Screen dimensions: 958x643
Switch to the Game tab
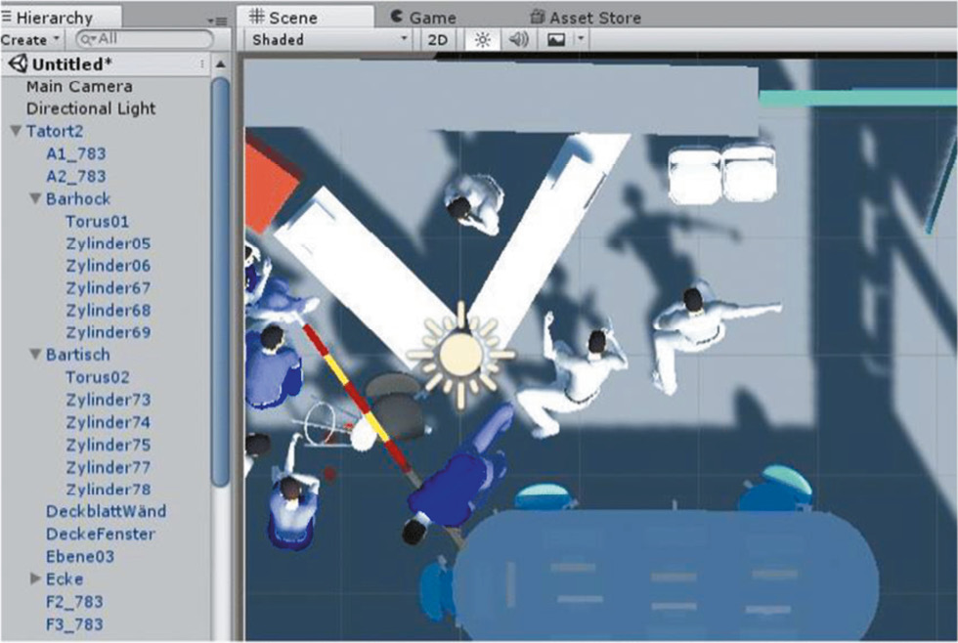click(x=423, y=18)
